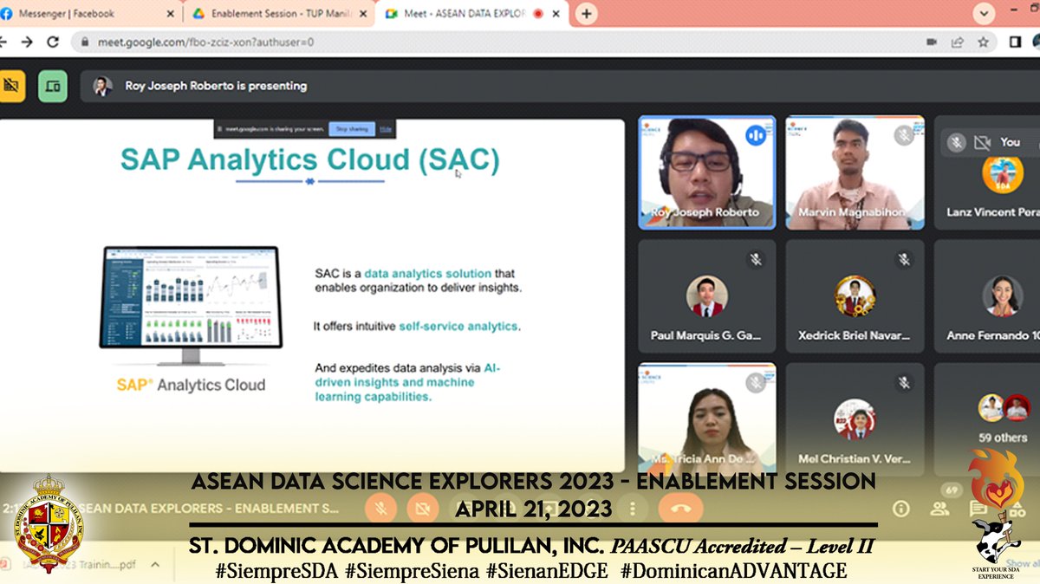
Task: Bookmark this page with the star icon
Action: (983, 42)
